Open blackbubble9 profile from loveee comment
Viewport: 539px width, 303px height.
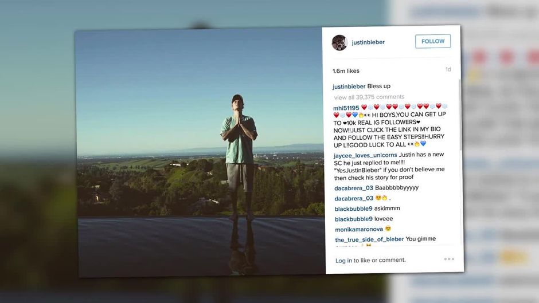click(x=354, y=219)
